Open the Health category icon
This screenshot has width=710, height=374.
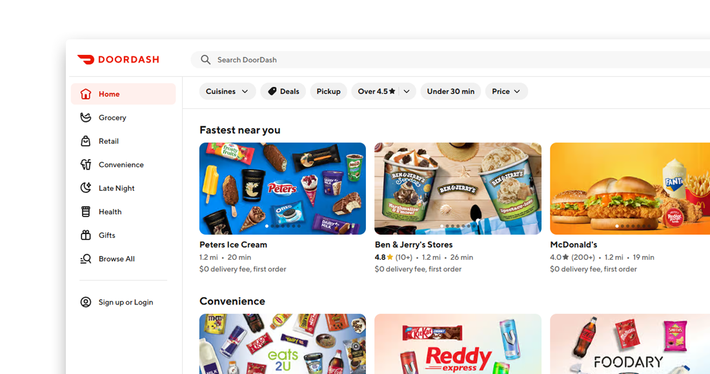tap(86, 212)
